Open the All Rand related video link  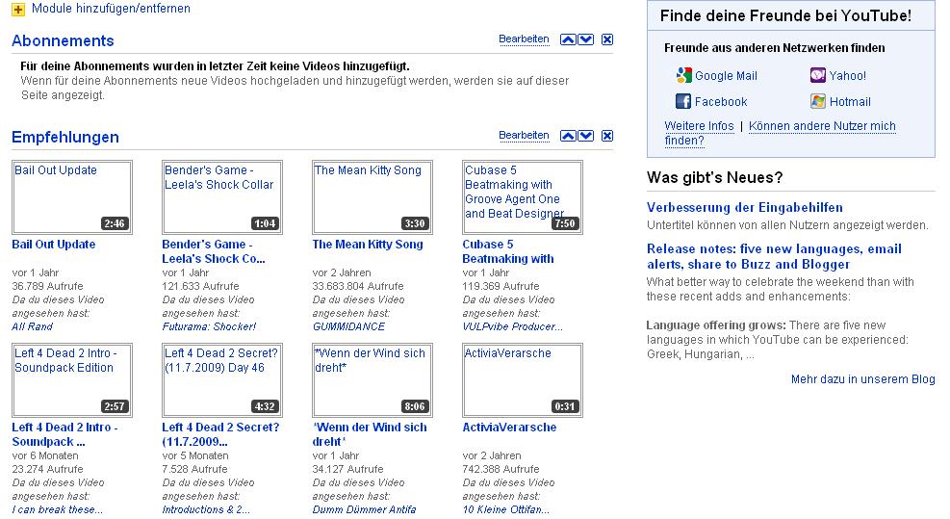[32, 326]
